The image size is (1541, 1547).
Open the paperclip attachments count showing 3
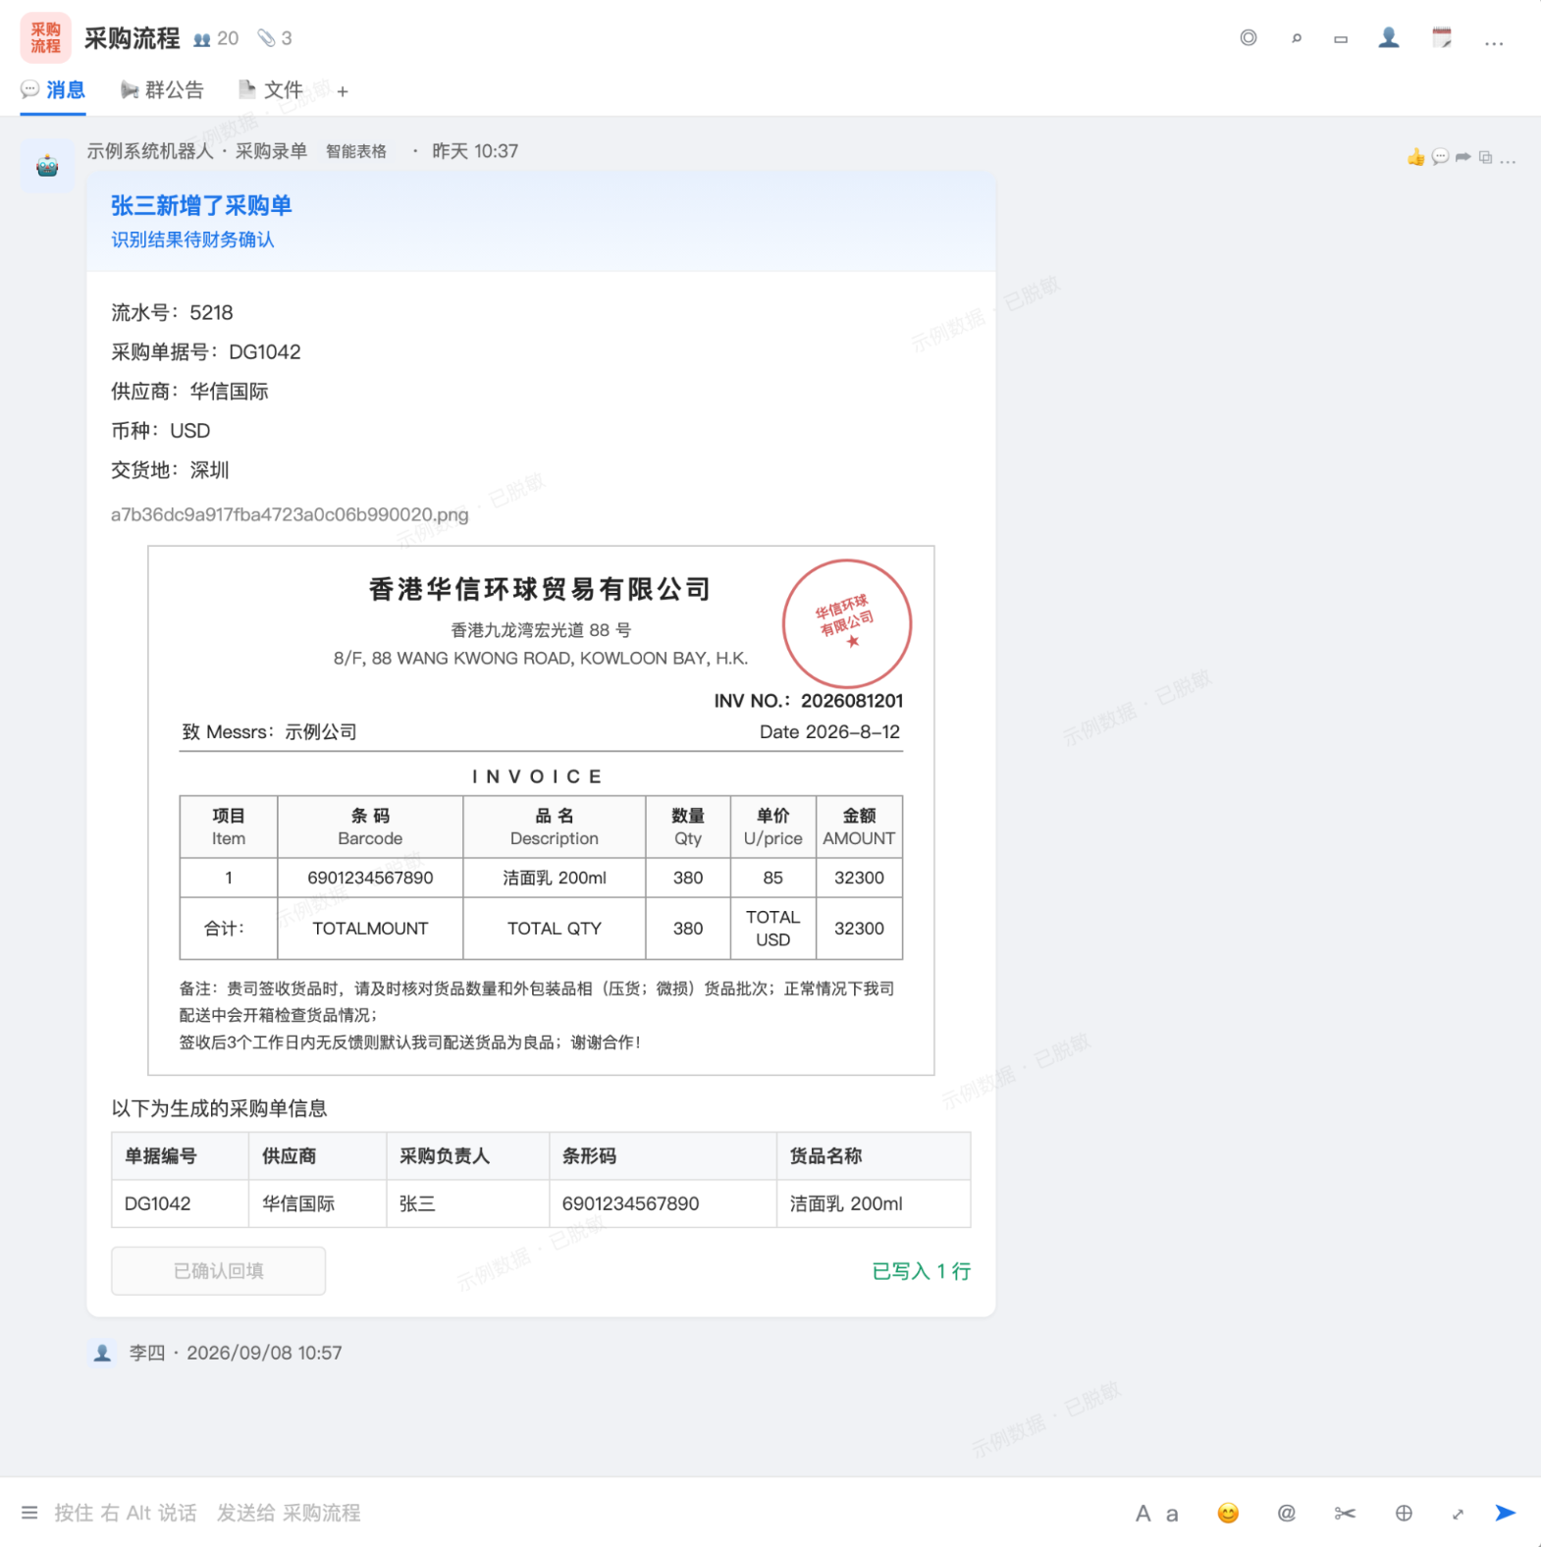[x=275, y=38]
